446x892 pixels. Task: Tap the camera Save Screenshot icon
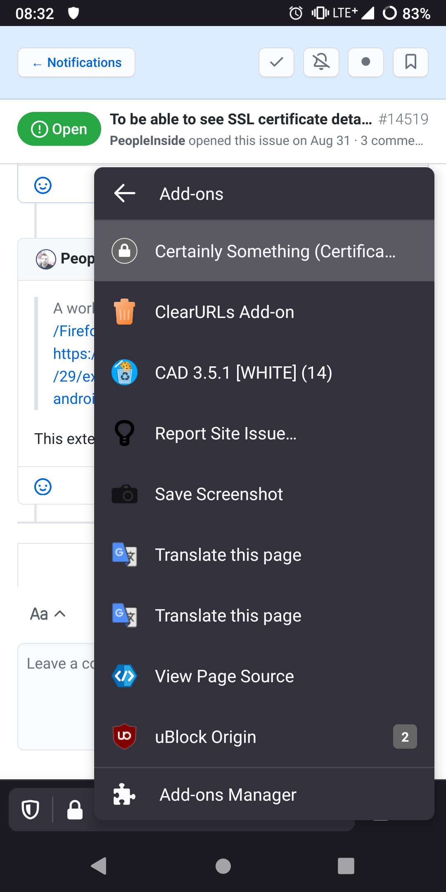pos(124,494)
